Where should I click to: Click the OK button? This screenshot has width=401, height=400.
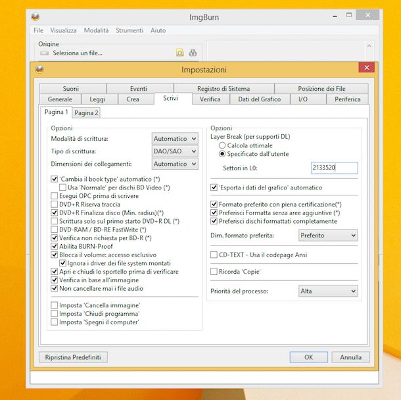[x=309, y=357]
